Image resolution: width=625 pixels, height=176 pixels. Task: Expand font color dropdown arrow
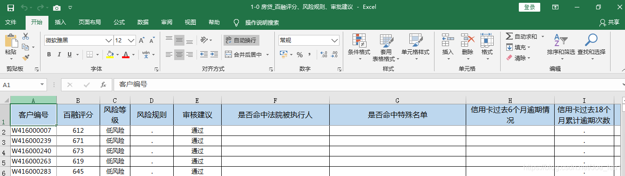[x=133, y=54]
